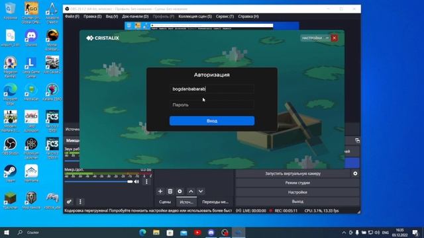Switch to the Переходы ме... tab
This screenshot has height=238, width=424.
click(215, 202)
